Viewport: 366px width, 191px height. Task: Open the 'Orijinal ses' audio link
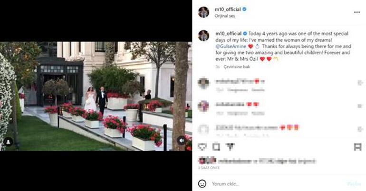[225, 16]
